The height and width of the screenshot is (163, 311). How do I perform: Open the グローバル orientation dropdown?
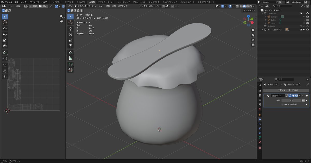[147, 6]
